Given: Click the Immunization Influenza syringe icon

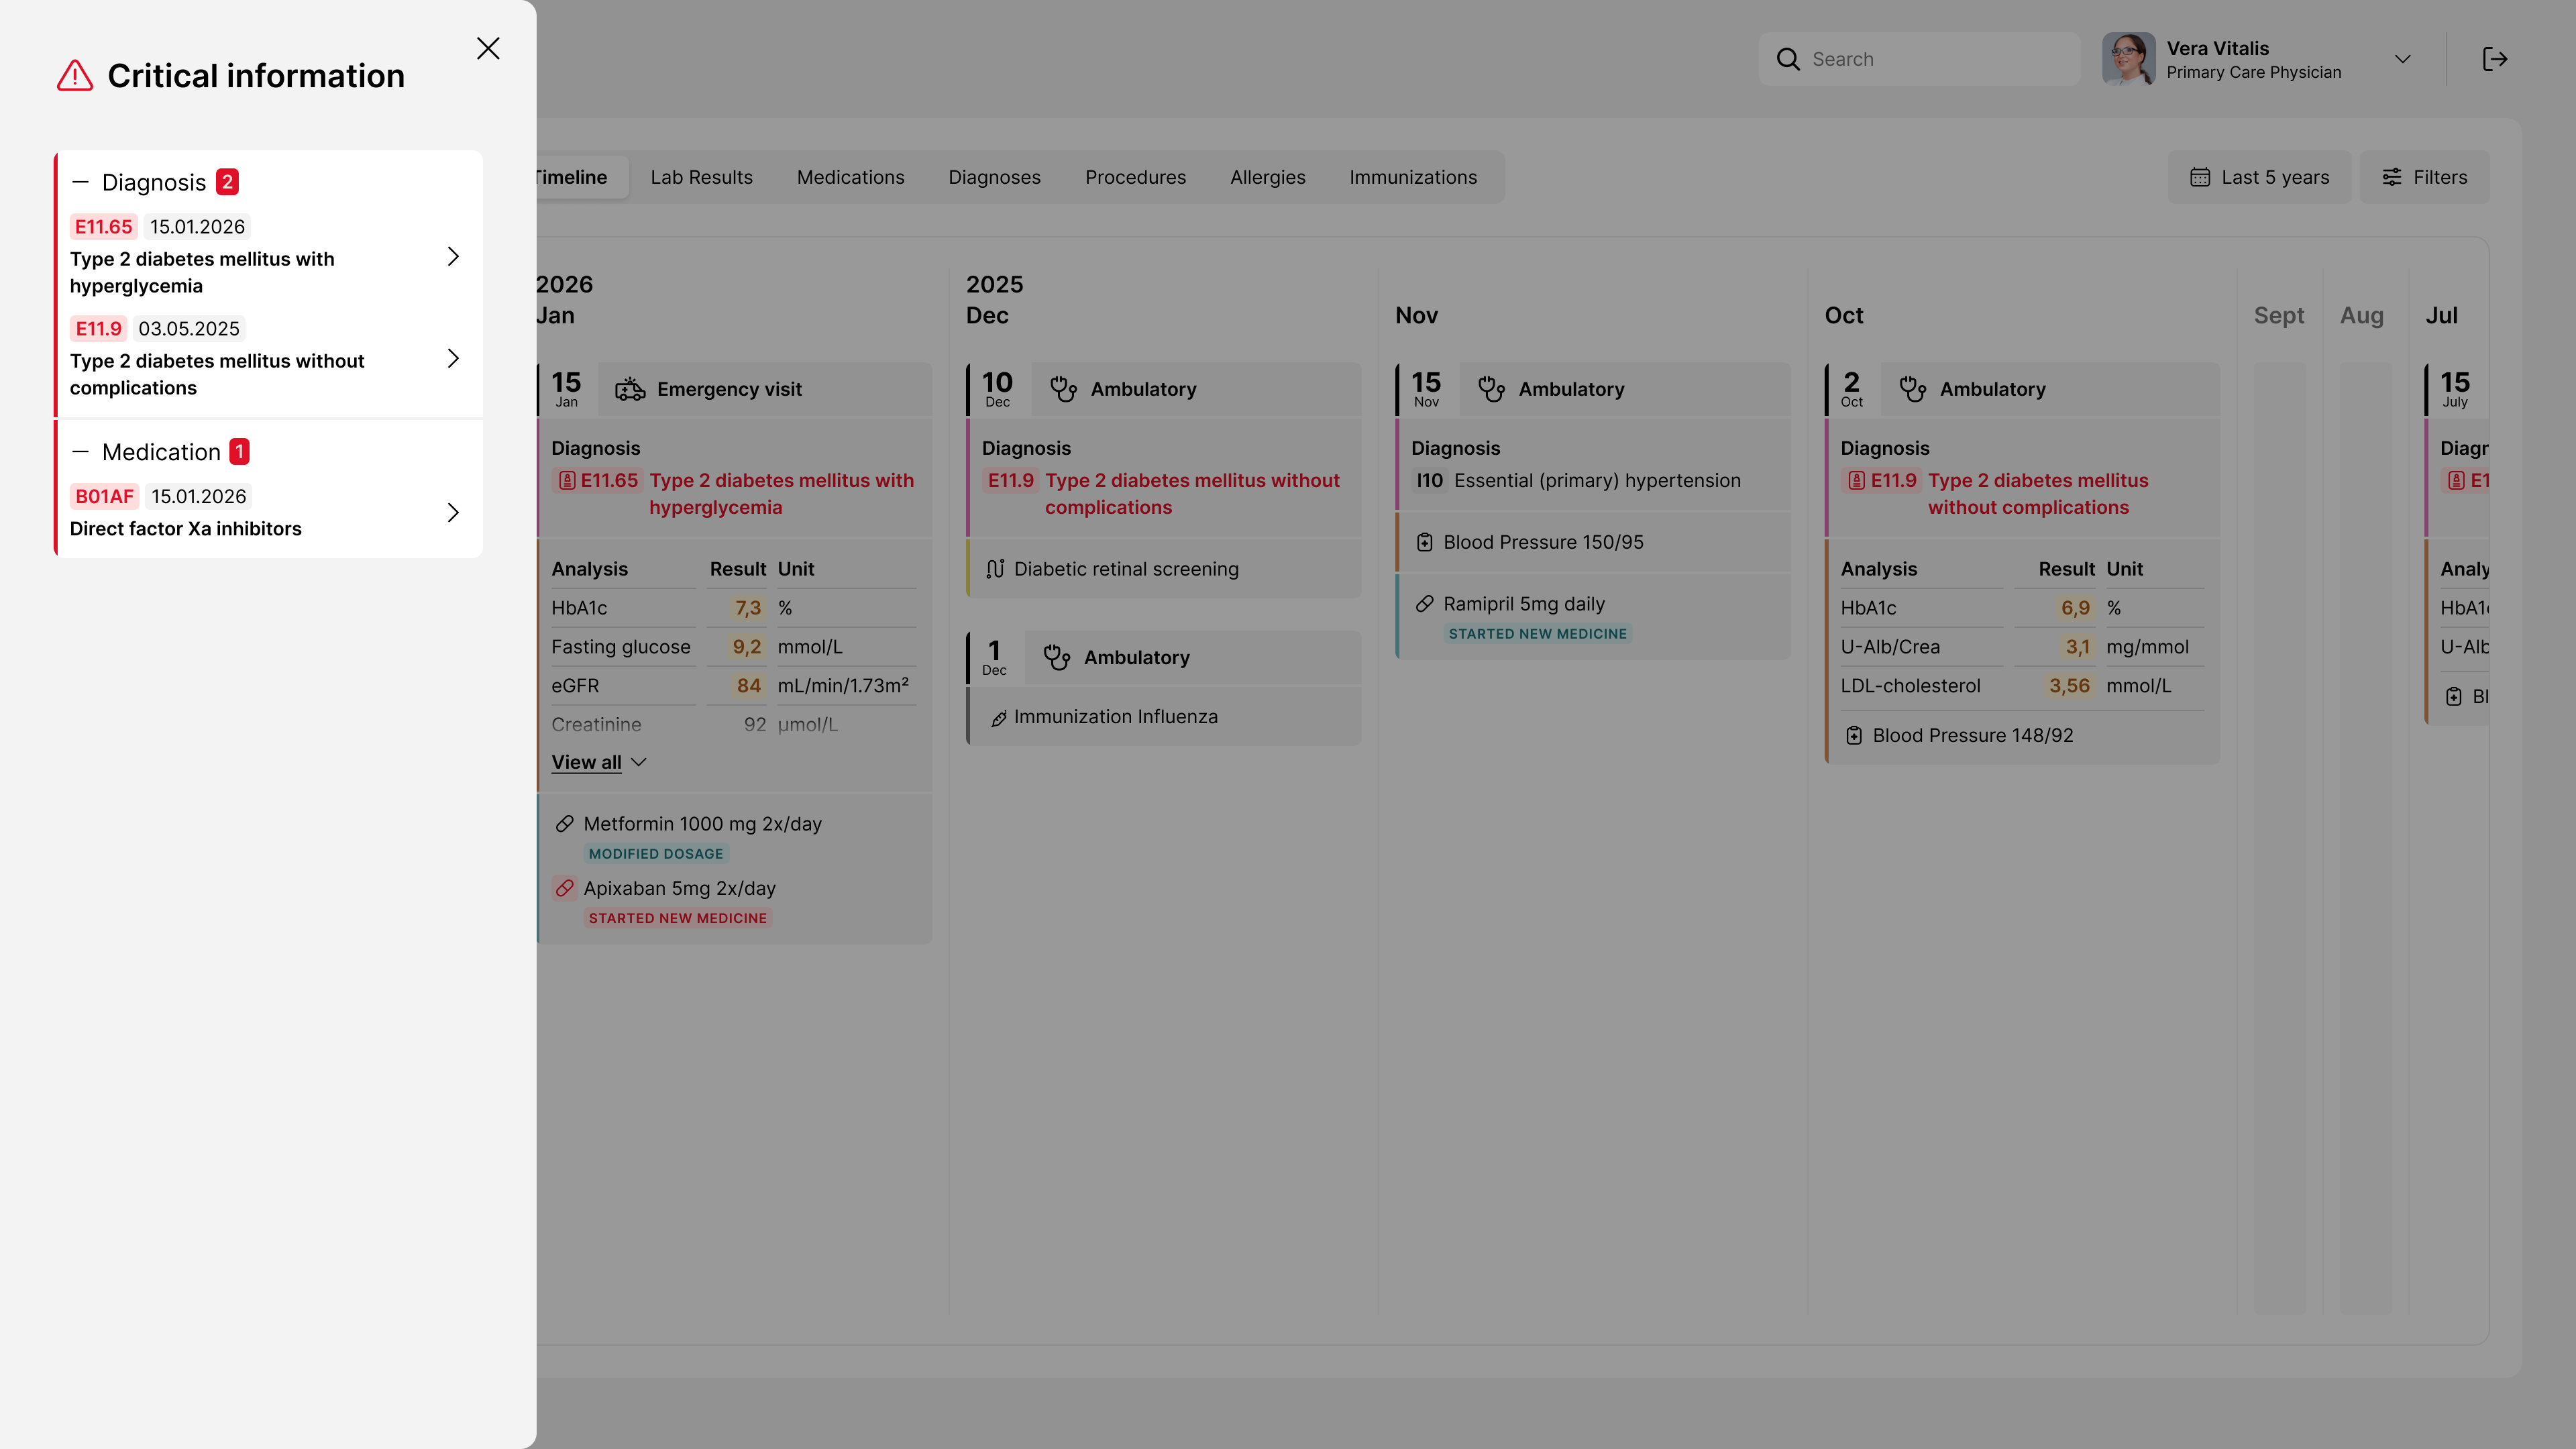Looking at the screenshot, I should click(x=997, y=718).
